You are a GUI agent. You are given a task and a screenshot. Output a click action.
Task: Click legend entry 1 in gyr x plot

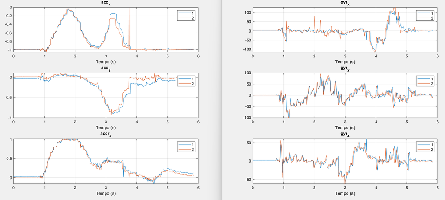(426, 13)
